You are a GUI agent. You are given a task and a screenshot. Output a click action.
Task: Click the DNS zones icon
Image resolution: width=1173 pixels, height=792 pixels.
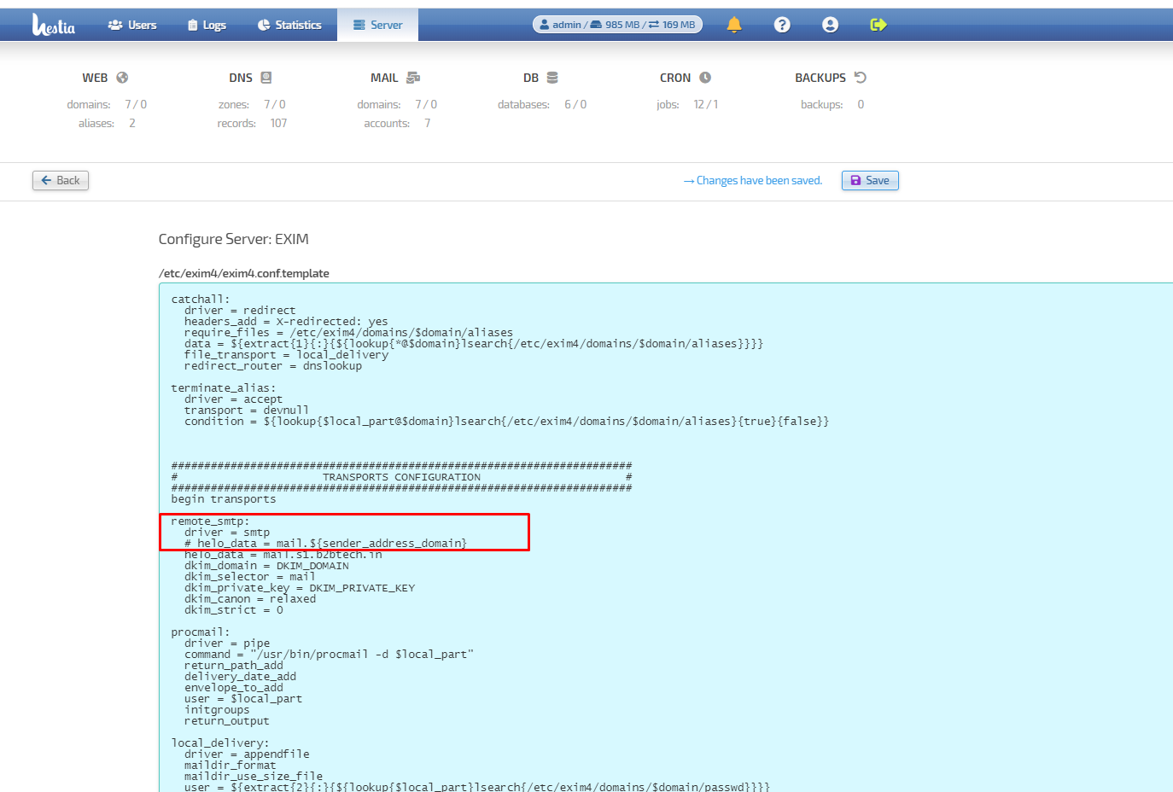click(267, 77)
